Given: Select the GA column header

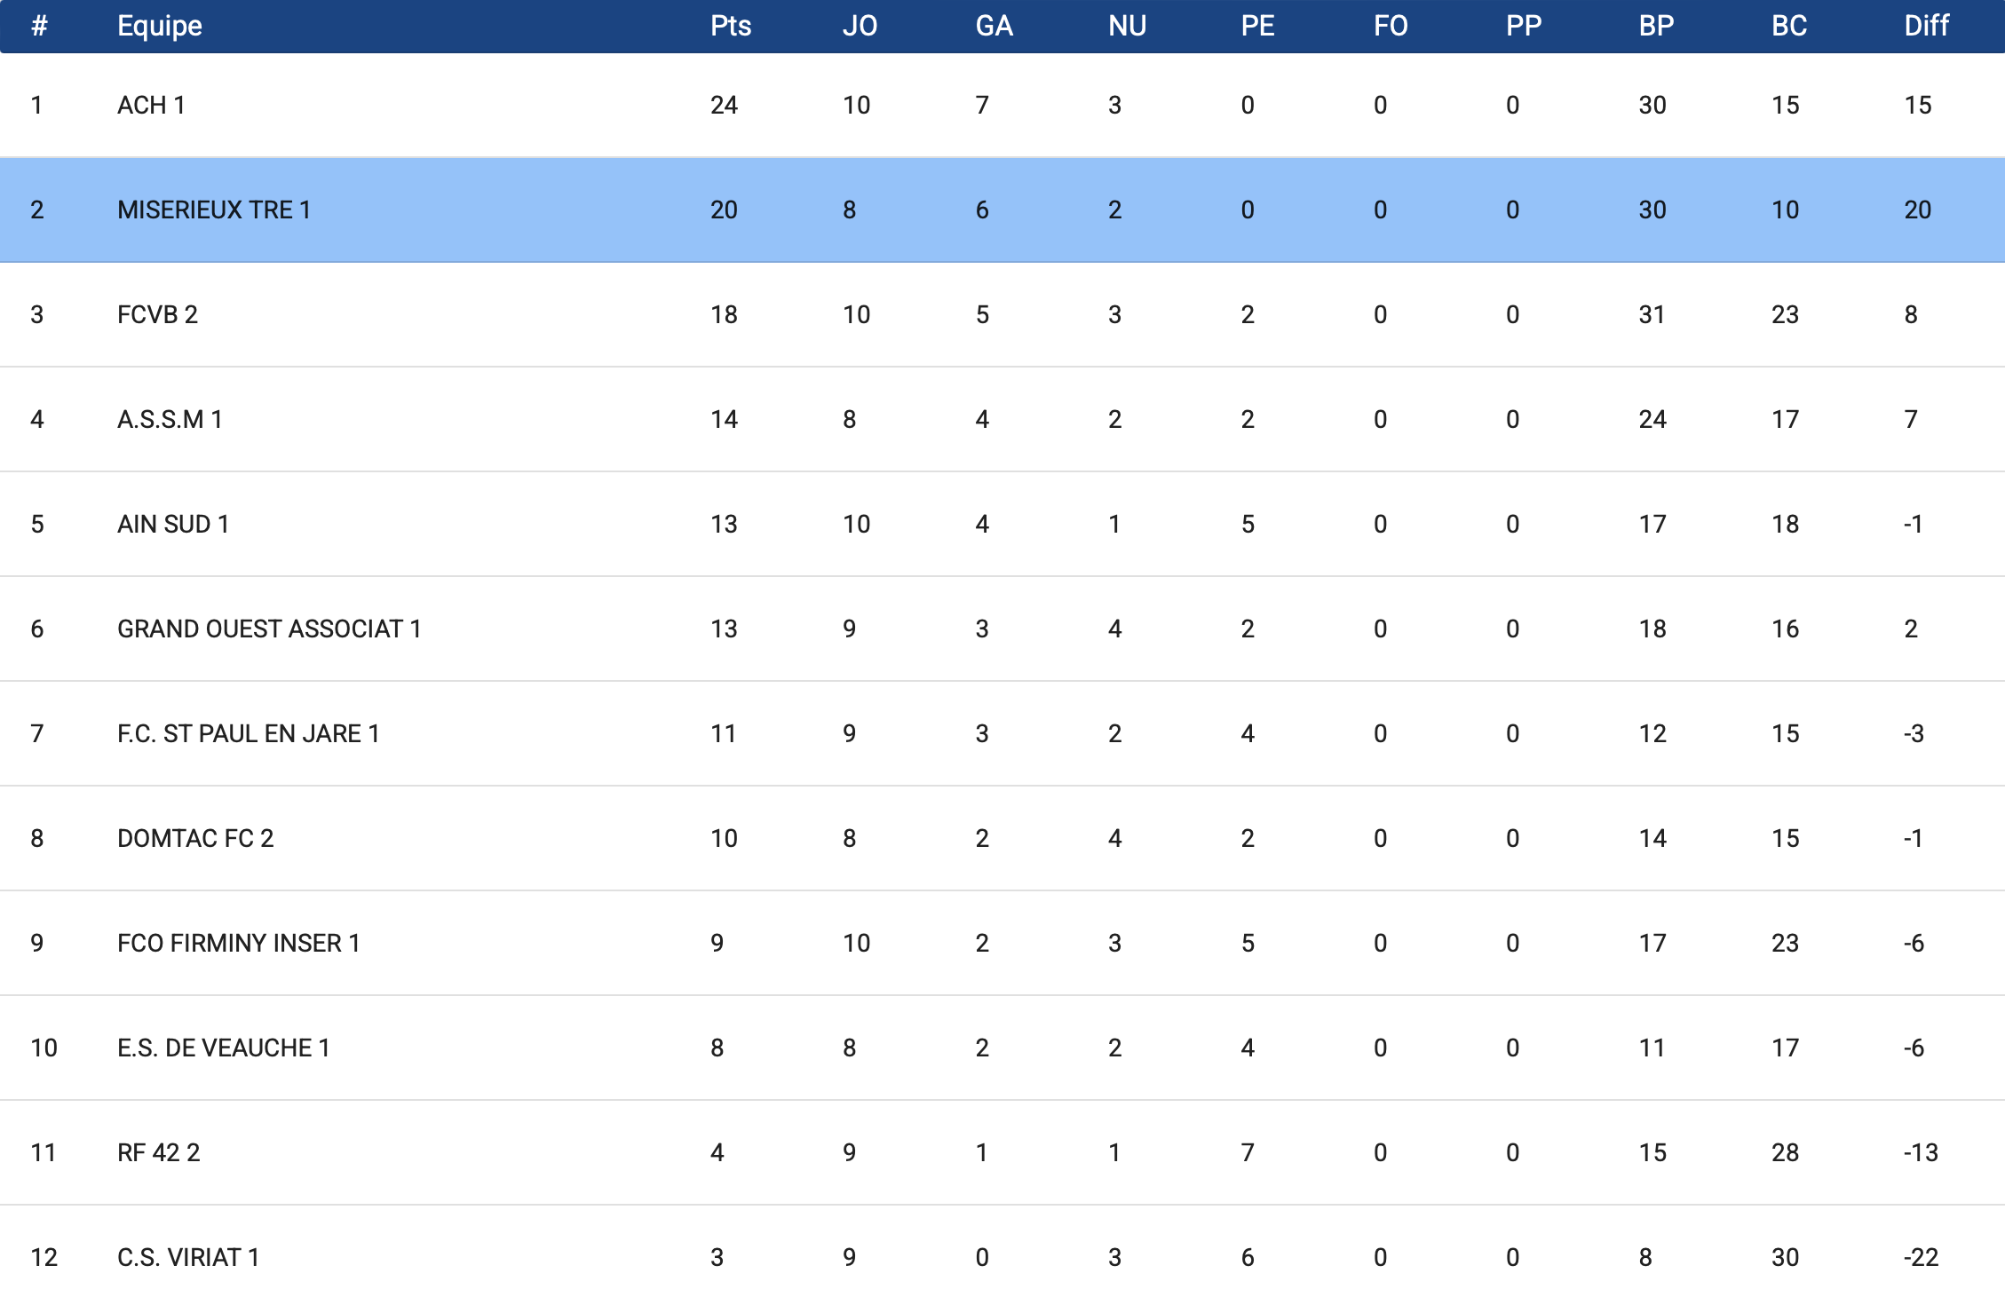Looking at the screenshot, I should [994, 26].
